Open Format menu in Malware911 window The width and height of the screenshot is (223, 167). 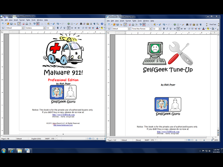coord(22,20)
